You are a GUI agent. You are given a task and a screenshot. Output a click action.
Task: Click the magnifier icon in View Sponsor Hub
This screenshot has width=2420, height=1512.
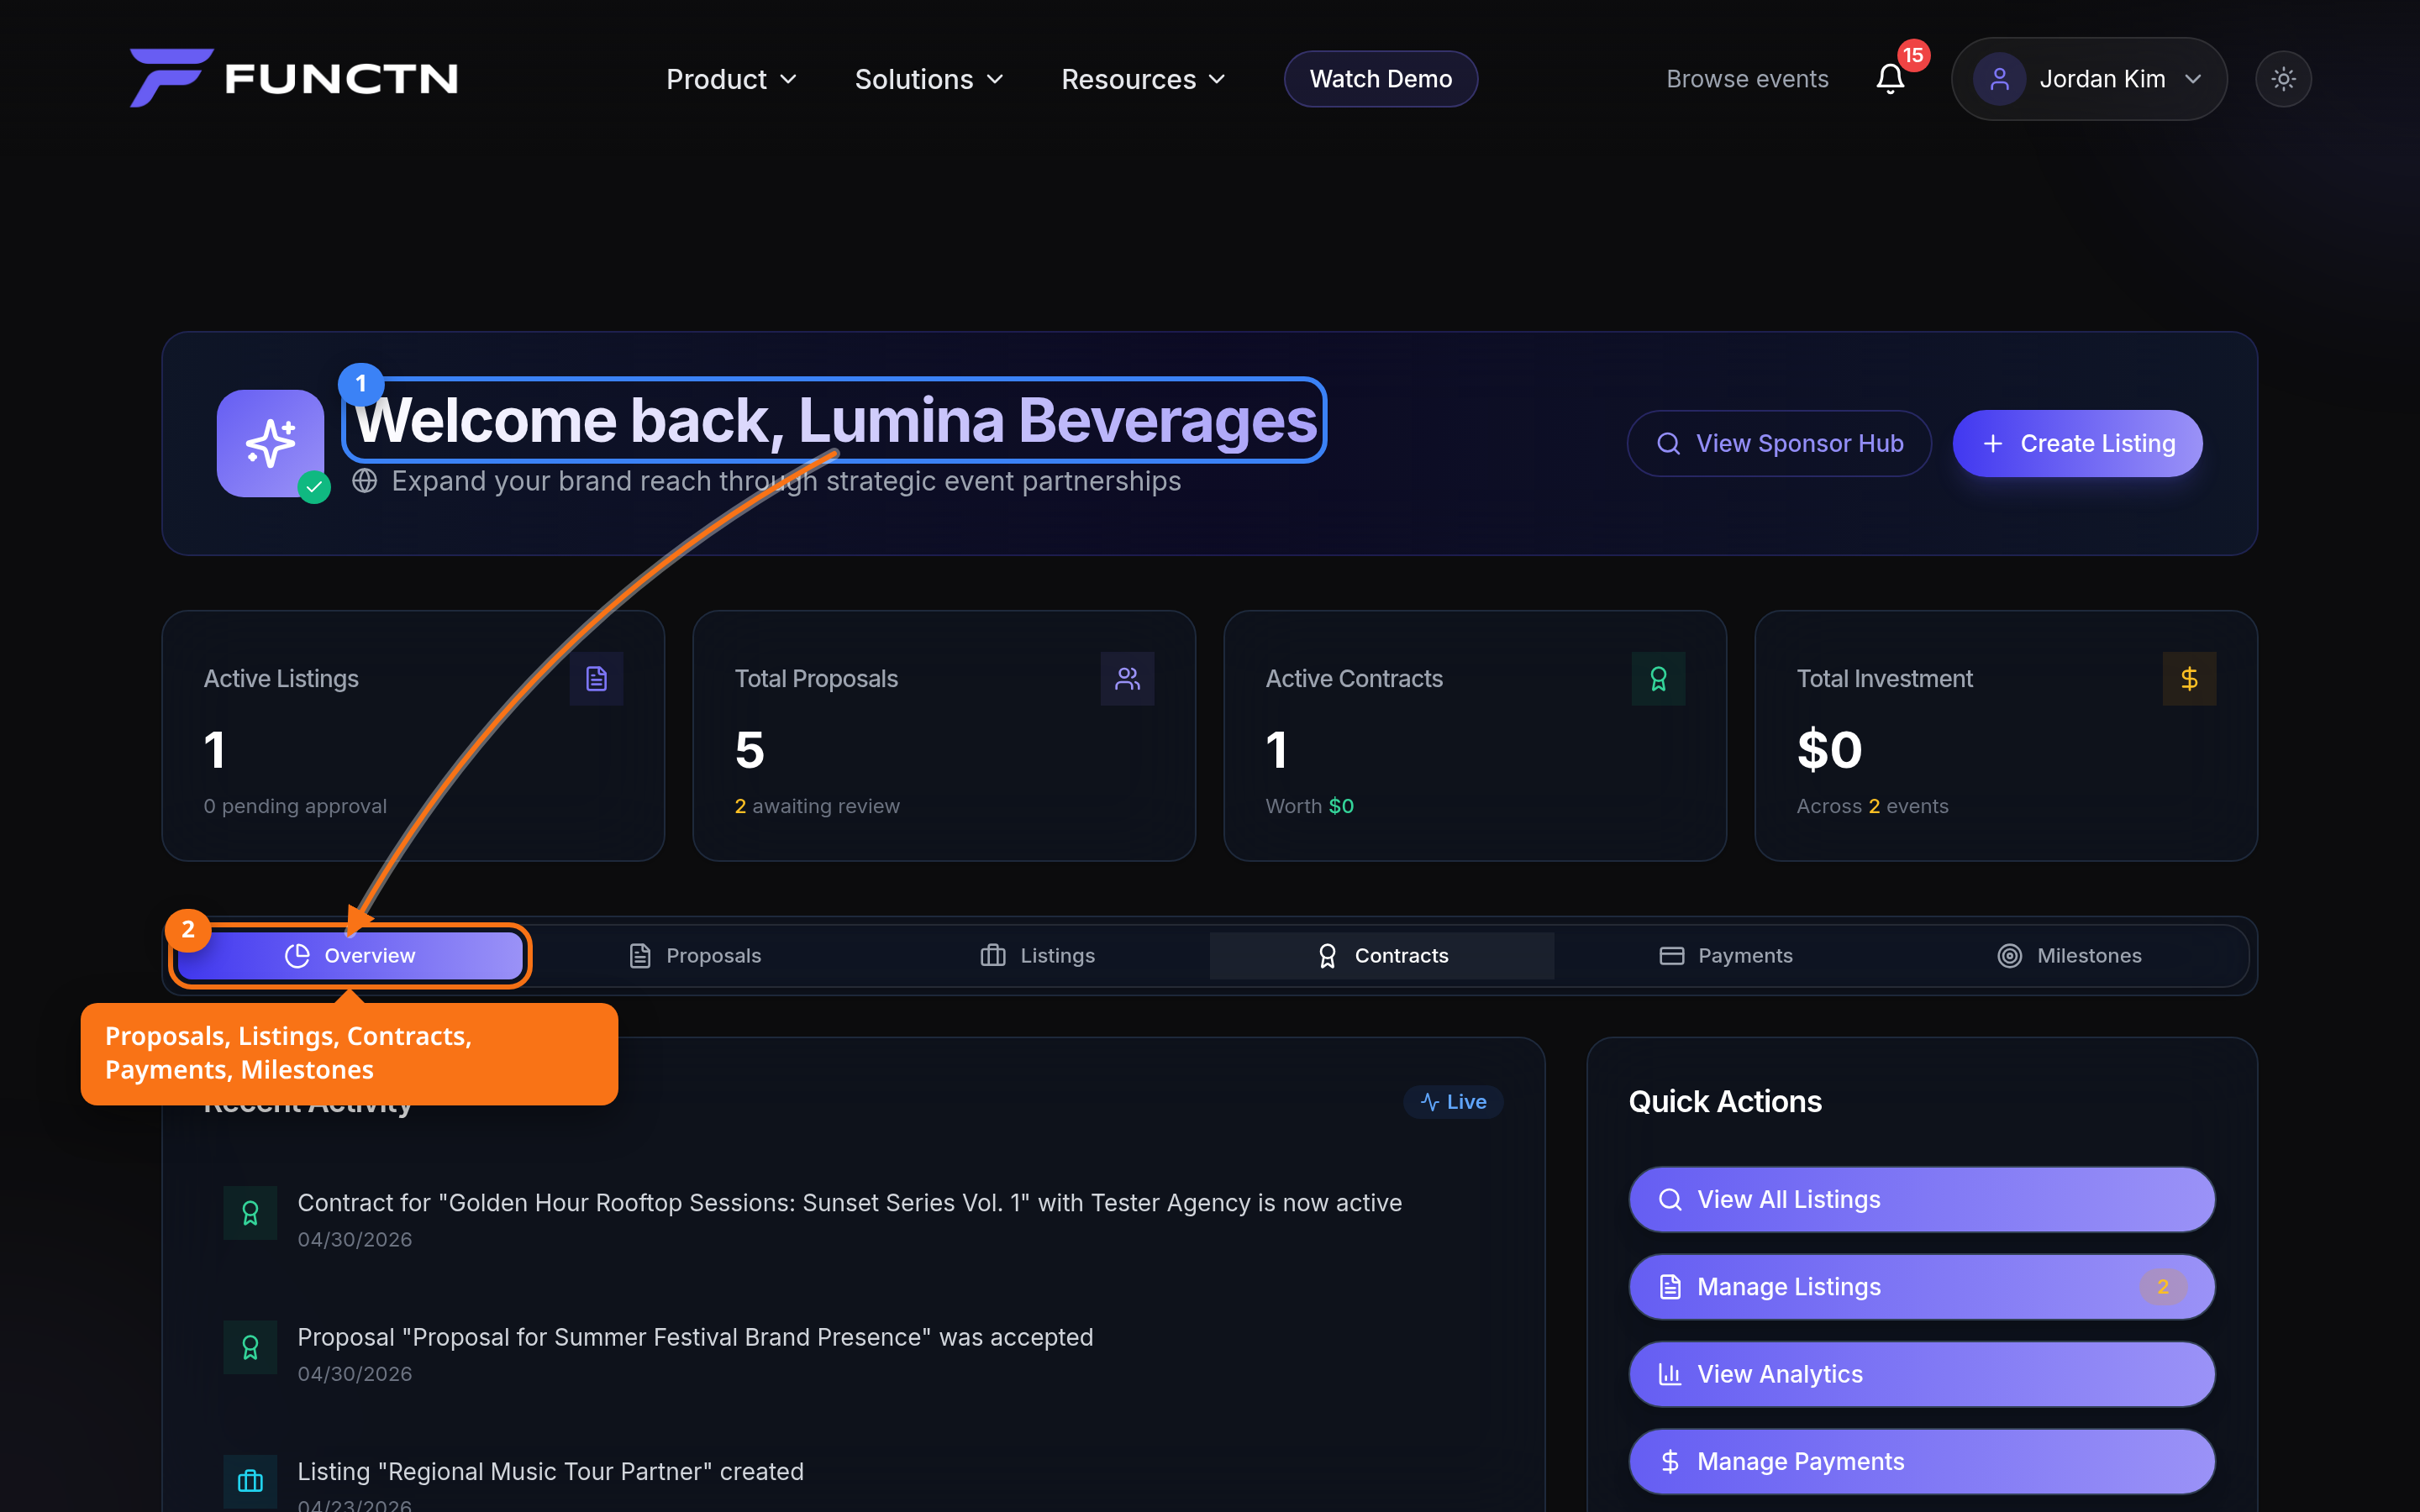tap(1669, 443)
